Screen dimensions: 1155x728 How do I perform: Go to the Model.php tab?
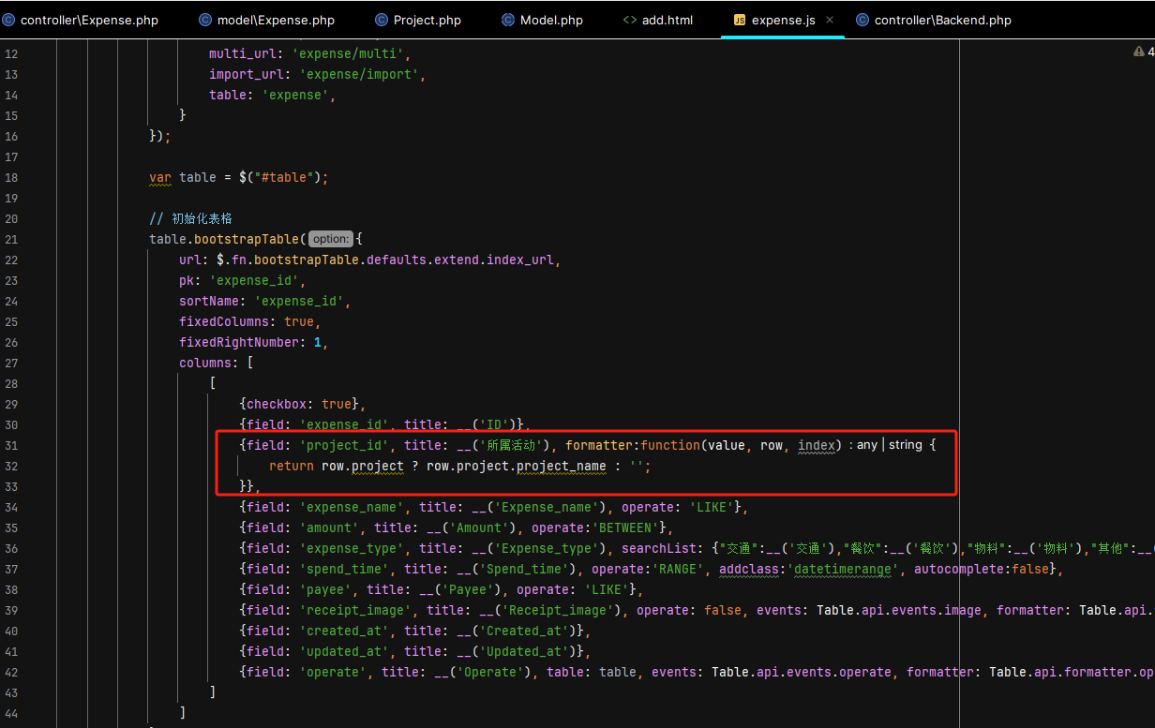point(542,20)
